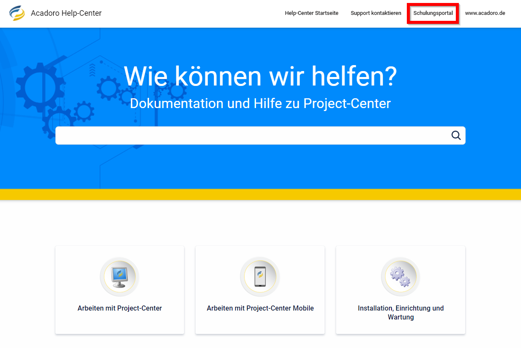Click the upward chevron arrows banner graphic
The width and height of the screenshot is (521, 348).
point(92,70)
